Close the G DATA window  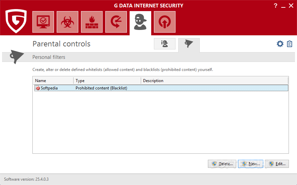pyautogui.click(x=291, y=6)
